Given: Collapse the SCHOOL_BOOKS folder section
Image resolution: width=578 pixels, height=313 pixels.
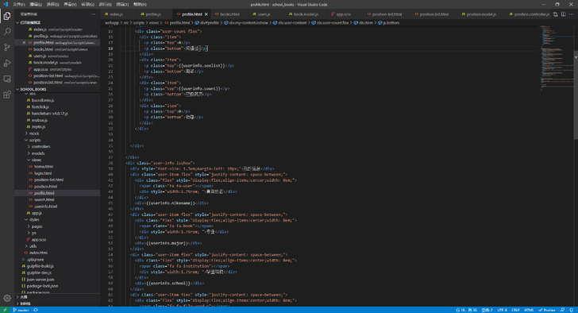Looking at the screenshot, I should pyautogui.click(x=57, y=89).
